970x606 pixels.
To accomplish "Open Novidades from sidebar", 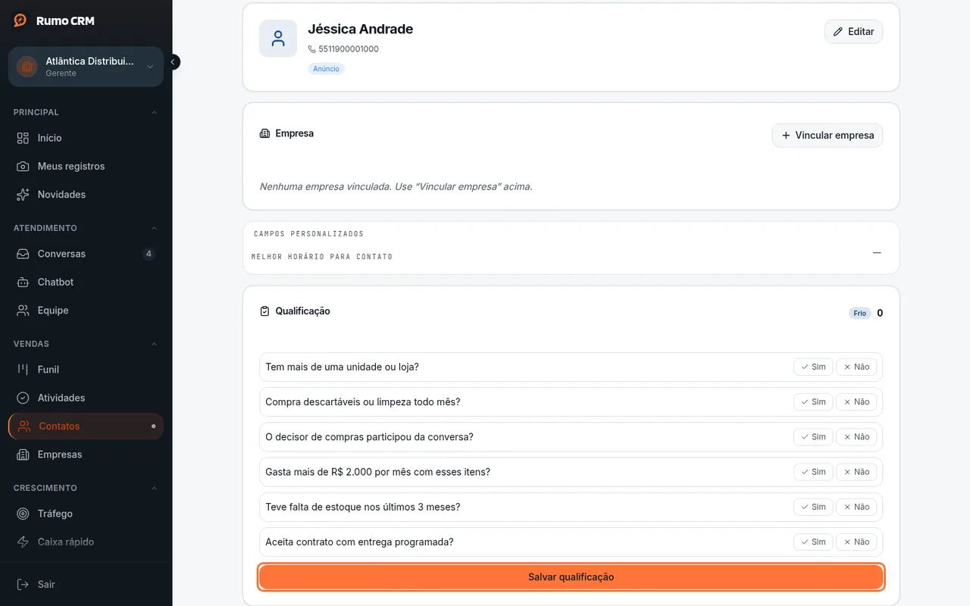I will coord(86,195).
